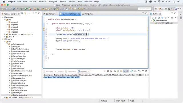The height and width of the screenshot is (103, 183).
Task: Toggle Hide Static Members in Outline toolbar
Action: click(x=166, y=18)
